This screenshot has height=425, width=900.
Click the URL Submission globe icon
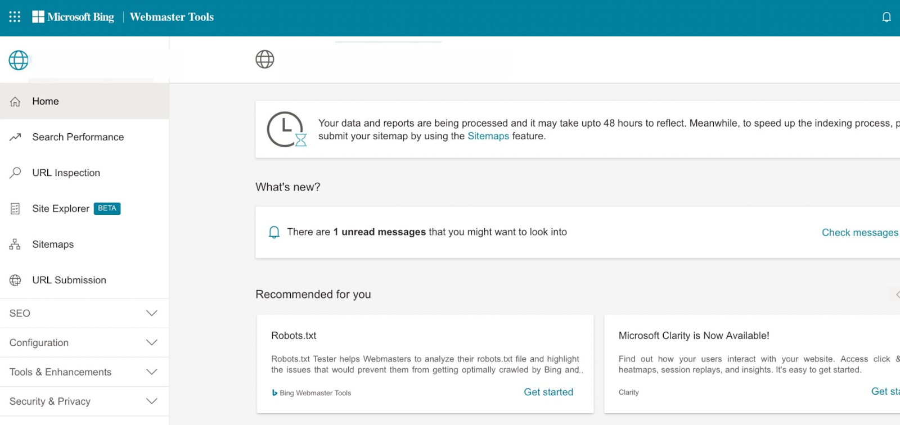(15, 280)
